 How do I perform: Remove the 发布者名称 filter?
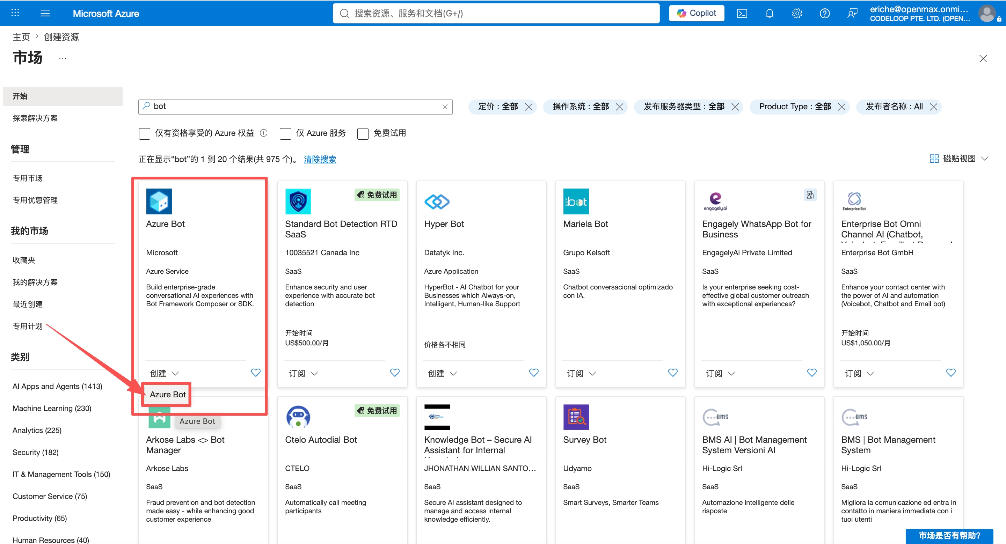(933, 107)
